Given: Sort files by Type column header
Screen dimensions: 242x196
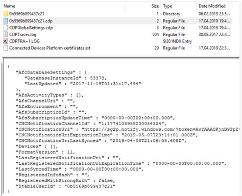Looking at the screenshot, I should coord(167,6).
